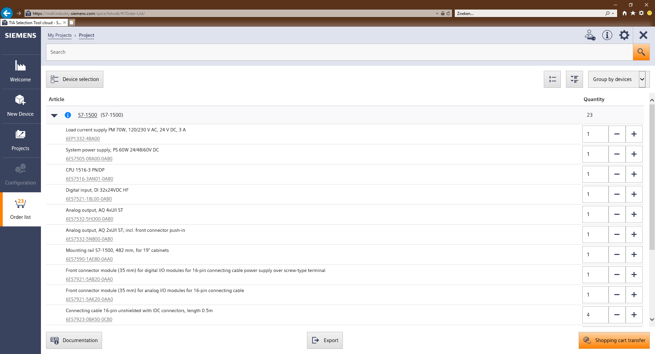Open the Project breadcrumb link

pyautogui.click(x=87, y=35)
